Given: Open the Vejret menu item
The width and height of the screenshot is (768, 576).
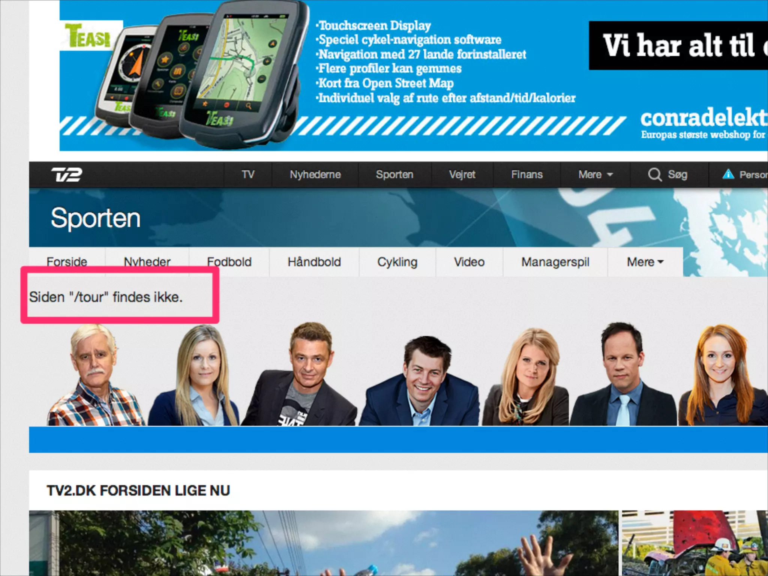Looking at the screenshot, I should 462,175.
